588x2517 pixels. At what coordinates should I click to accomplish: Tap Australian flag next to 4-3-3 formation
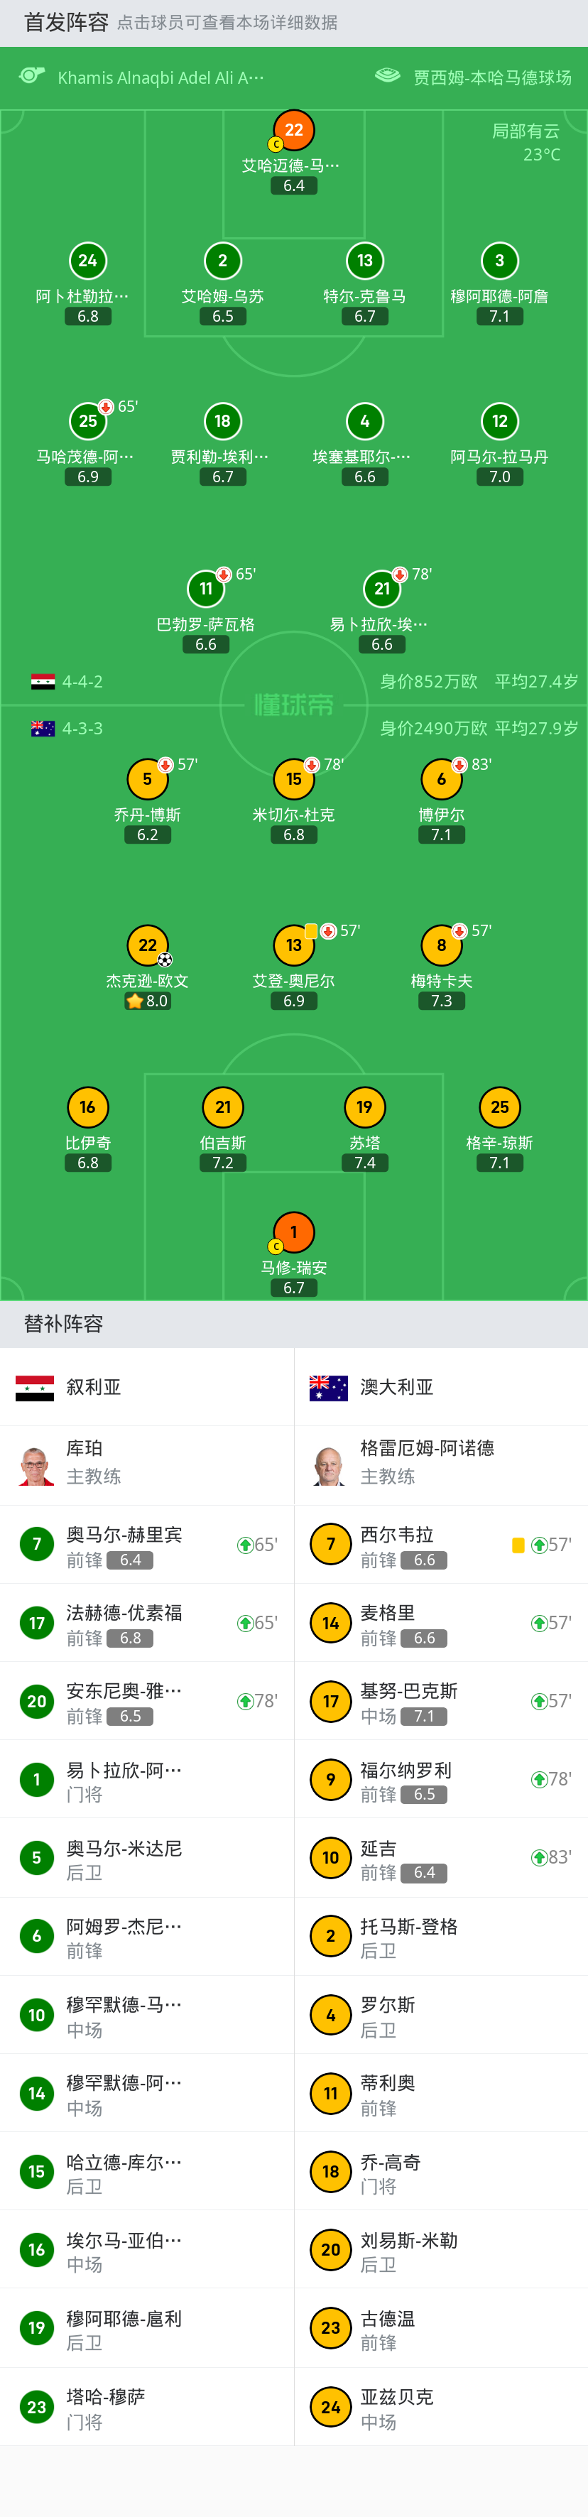click(43, 728)
